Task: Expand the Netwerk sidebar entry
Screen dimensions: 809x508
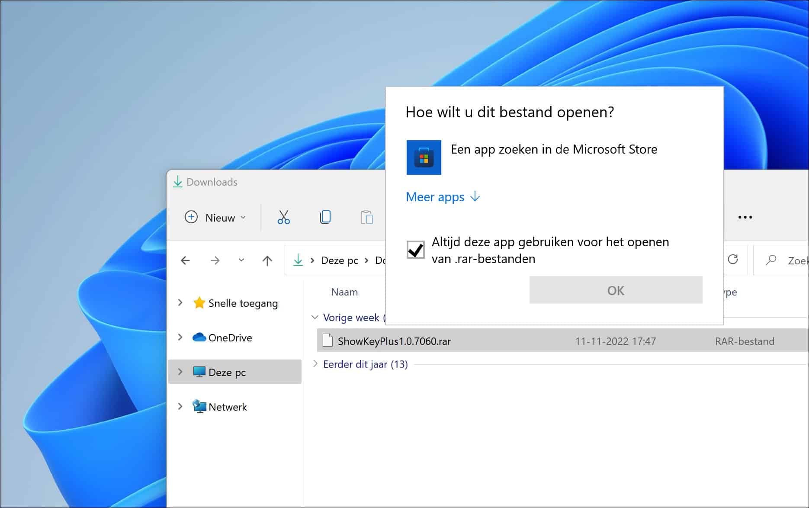Action: 180,406
